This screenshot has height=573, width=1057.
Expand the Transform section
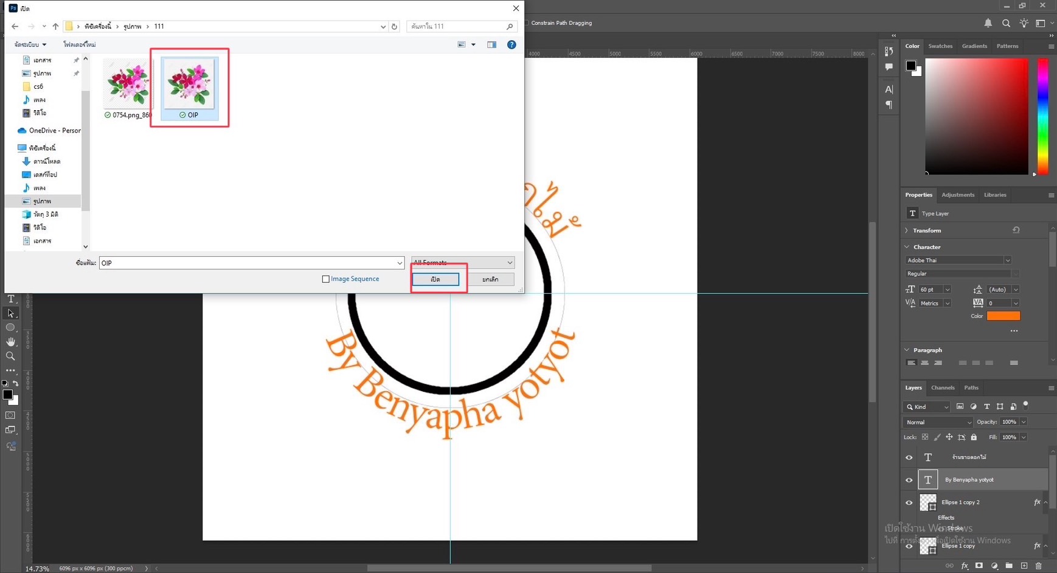click(907, 231)
